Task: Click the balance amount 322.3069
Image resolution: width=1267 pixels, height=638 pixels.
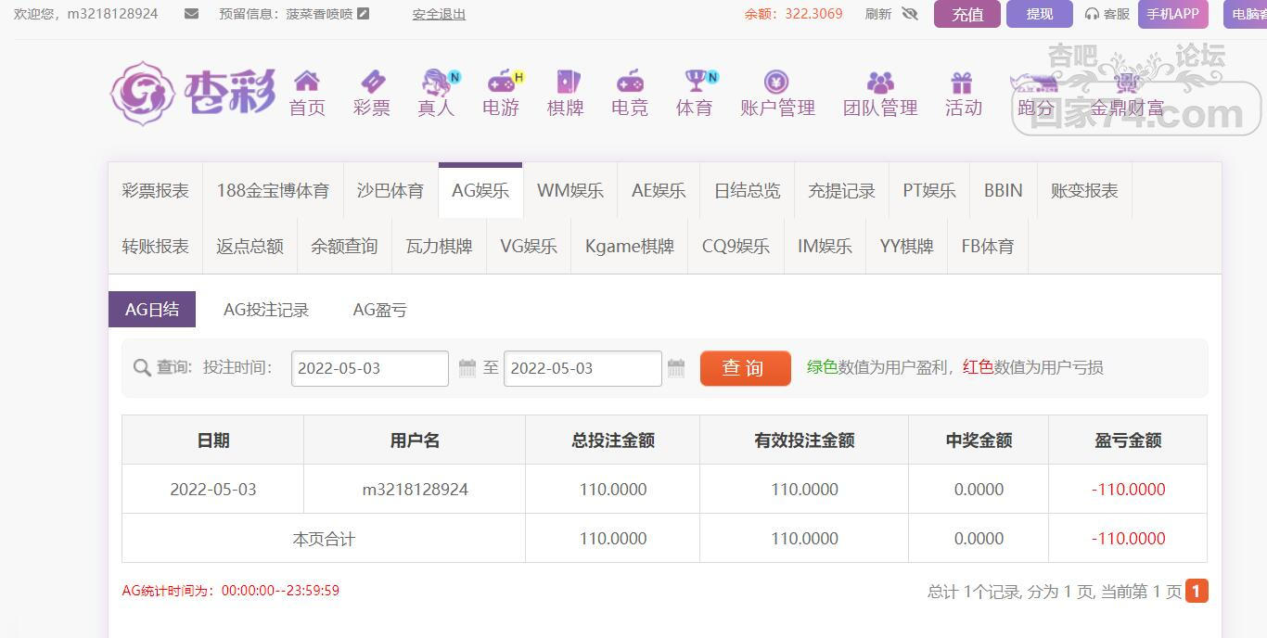Action: [x=813, y=14]
